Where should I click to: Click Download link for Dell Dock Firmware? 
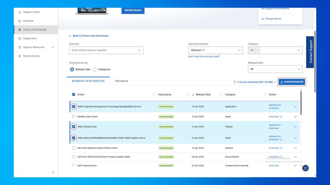(x=274, y=157)
